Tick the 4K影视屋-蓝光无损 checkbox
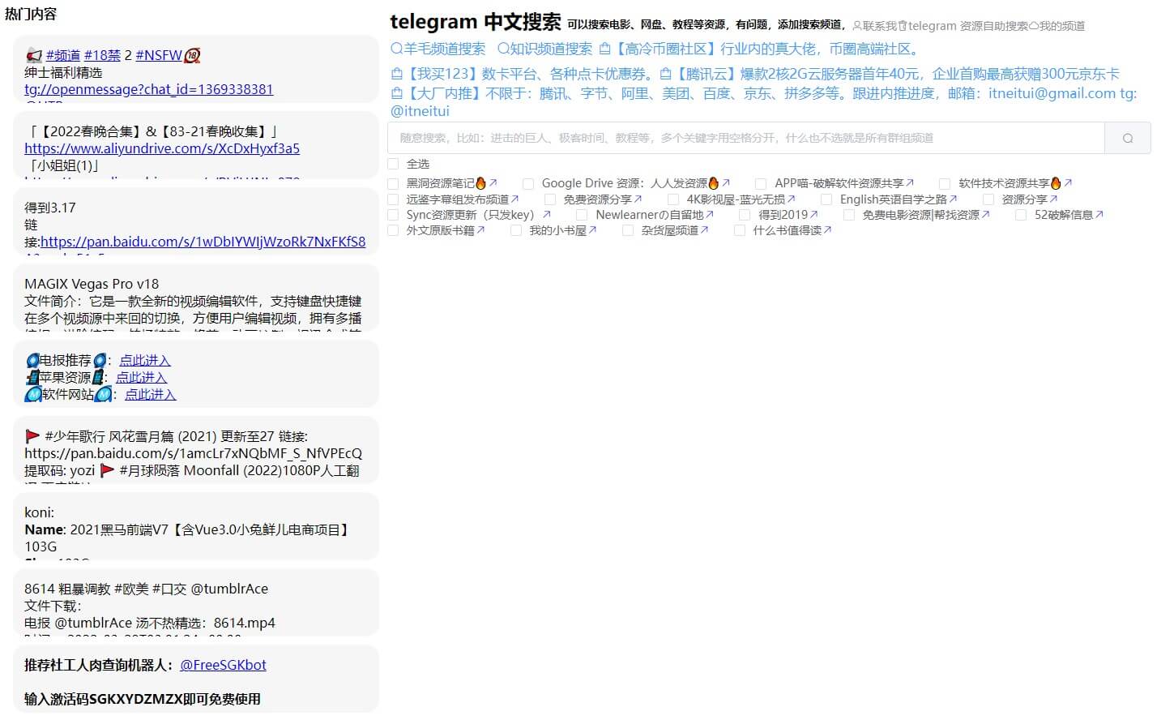Image resolution: width=1174 pixels, height=720 pixels. (673, 199)
